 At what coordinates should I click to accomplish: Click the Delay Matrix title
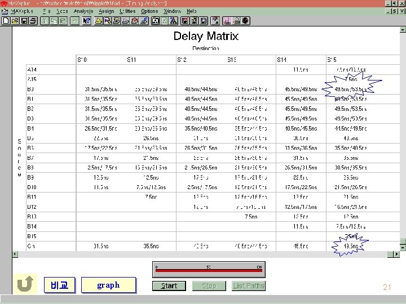click(x=206, y=36)
